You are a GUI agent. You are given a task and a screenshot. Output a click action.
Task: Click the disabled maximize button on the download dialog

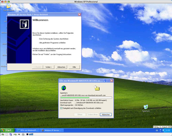(108, 81)
